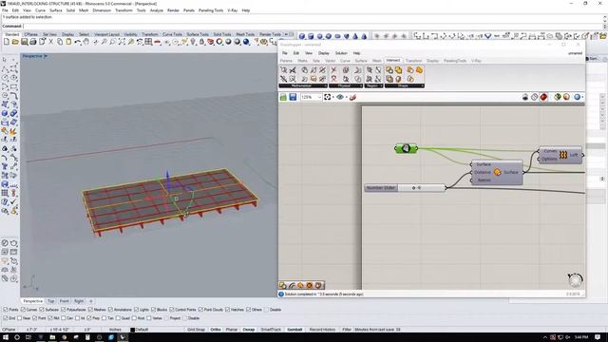Toggle the Meshes filter checkbox
This screenshot has width=608, height=342.
(x=91, y=310)
